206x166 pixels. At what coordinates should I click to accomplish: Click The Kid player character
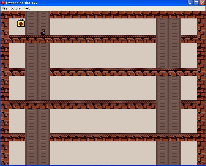point(43,32)
